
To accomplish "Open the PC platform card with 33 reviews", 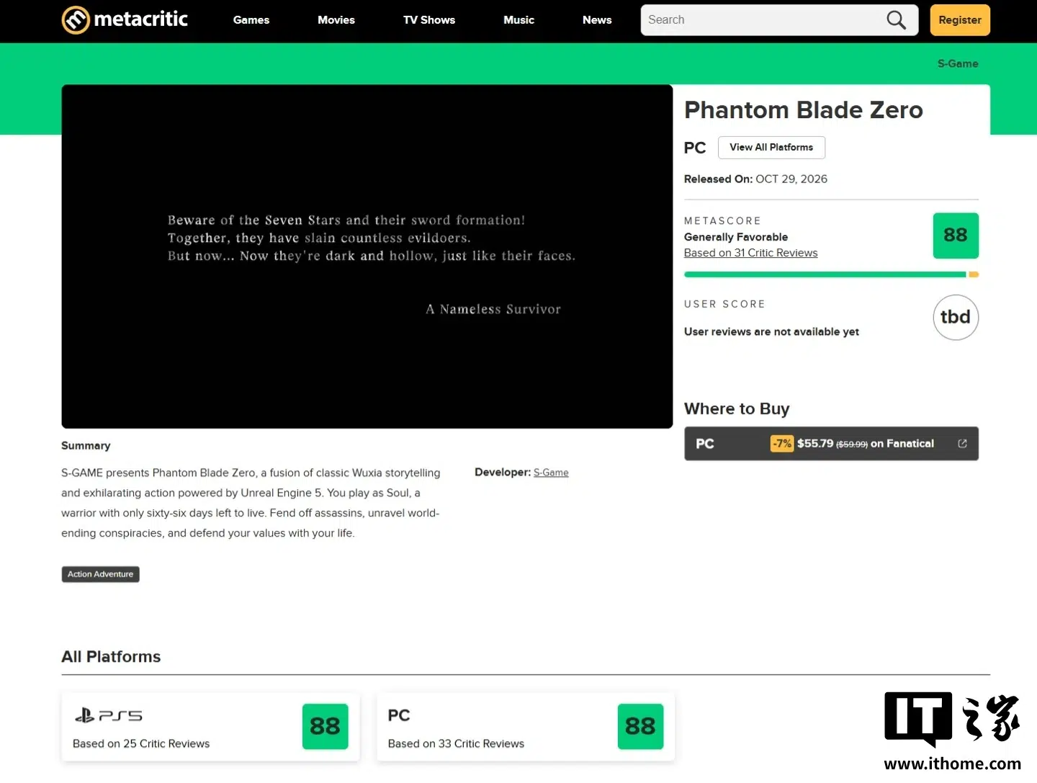I will (x=526, y=727).
